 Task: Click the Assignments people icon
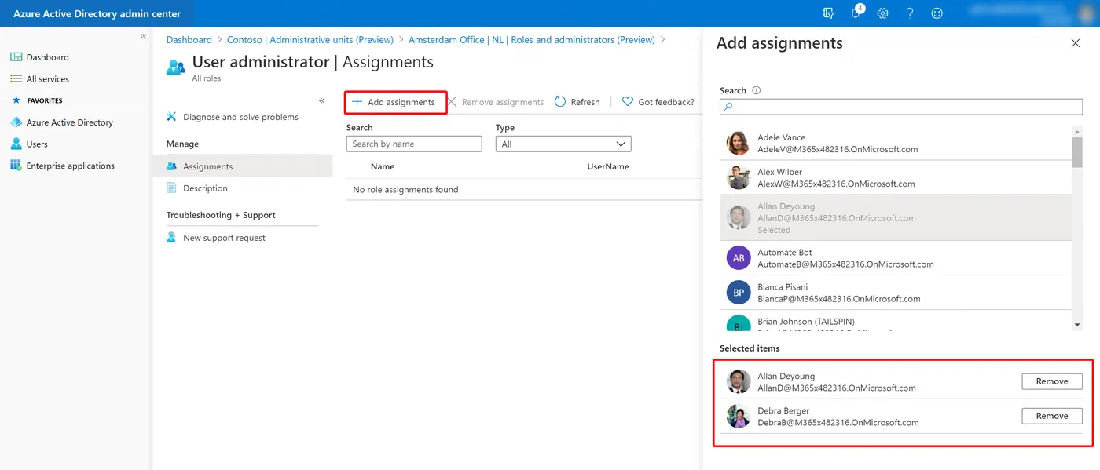point(172,166)
